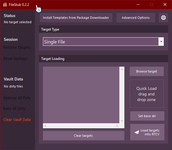172x150 pixels.
Task: Click Restore Targets under Session
Action: (x=17, y=48)
